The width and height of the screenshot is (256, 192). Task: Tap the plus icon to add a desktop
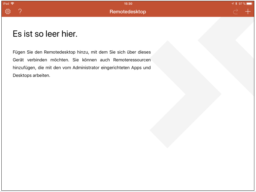pos(248,12)
